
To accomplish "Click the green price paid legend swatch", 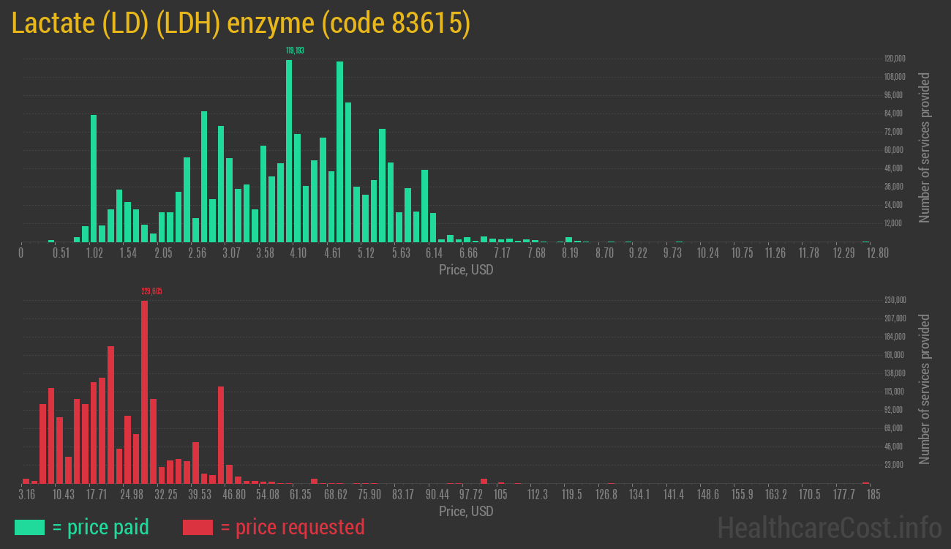I will point(29,527).
